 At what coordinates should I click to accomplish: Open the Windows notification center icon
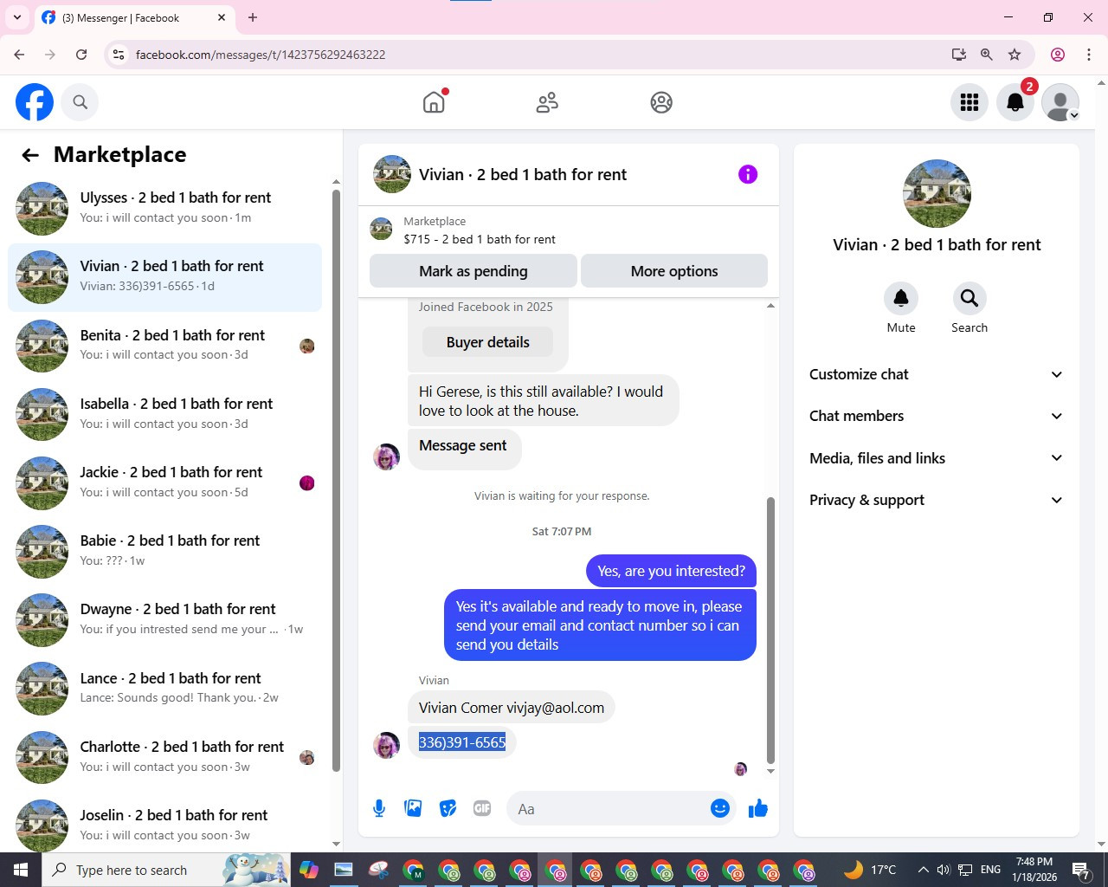coord(1081,870)
